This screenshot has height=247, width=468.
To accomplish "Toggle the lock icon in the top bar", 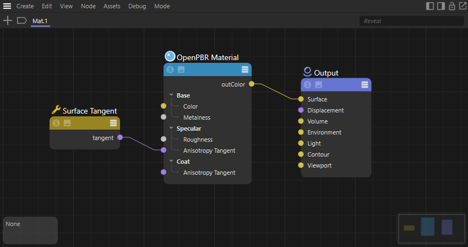I will 452,6.
